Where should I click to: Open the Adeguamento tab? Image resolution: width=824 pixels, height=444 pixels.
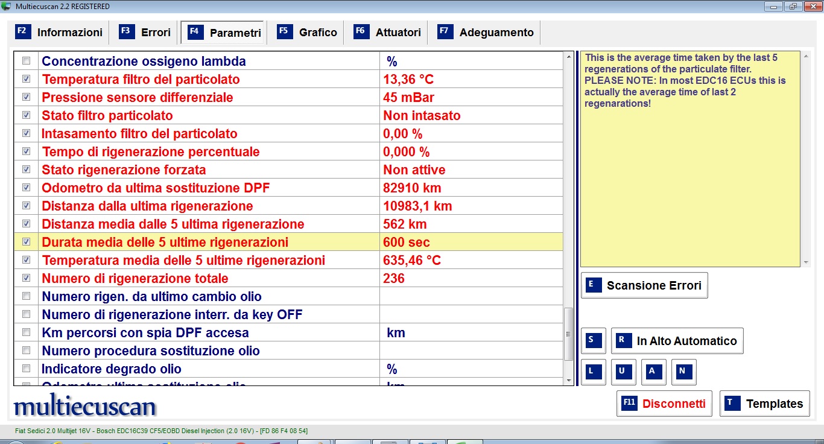coord(486,33)
